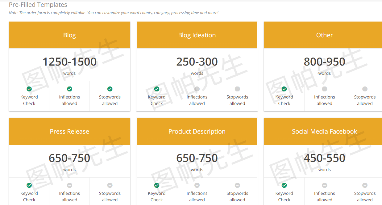Select the Blog template header
The height and width of the screenshot is (205, 382).
[x=69, y=35]
